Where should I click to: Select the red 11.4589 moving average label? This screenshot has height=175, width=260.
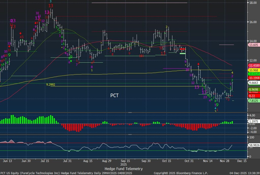(253, 65)
